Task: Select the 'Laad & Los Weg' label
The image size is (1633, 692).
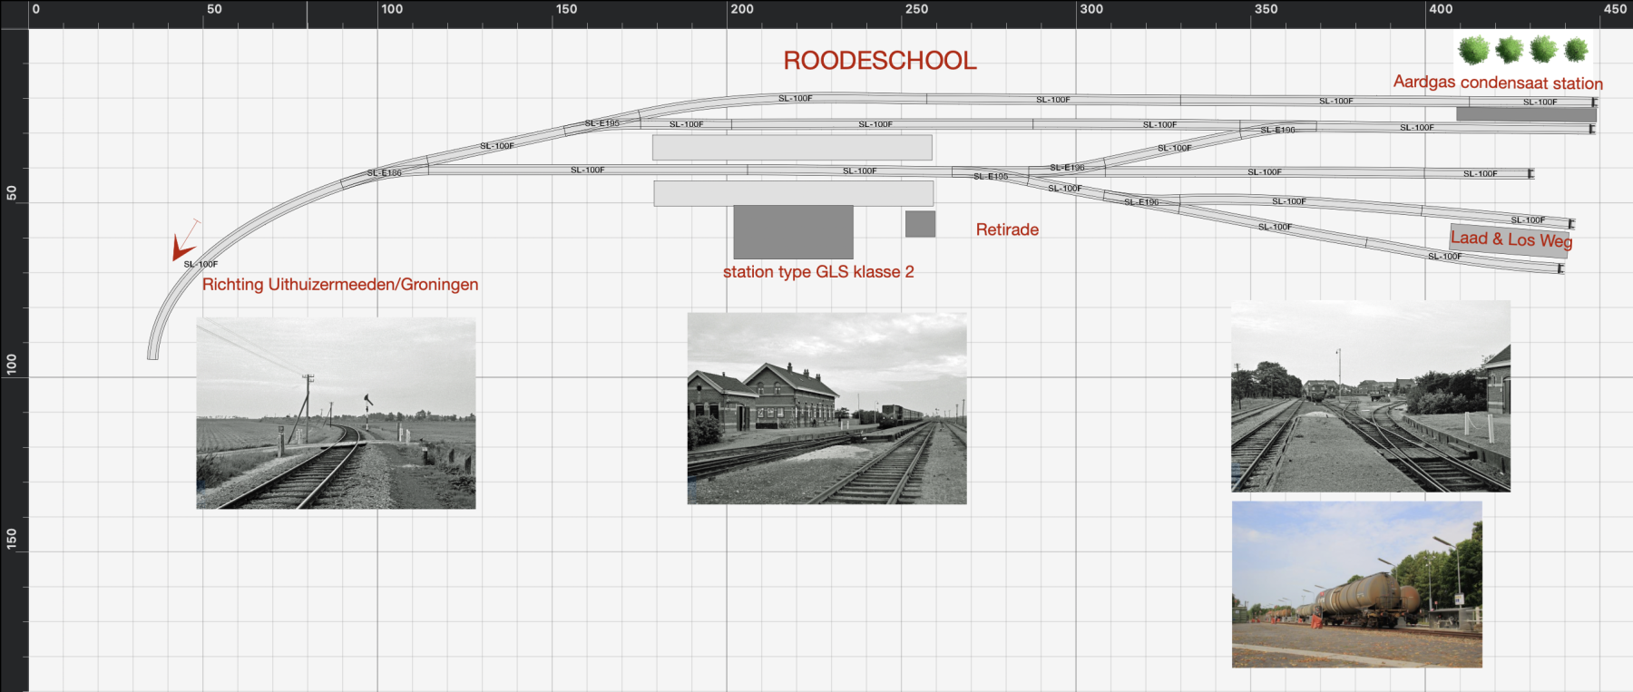Action: coord(1511,239)
